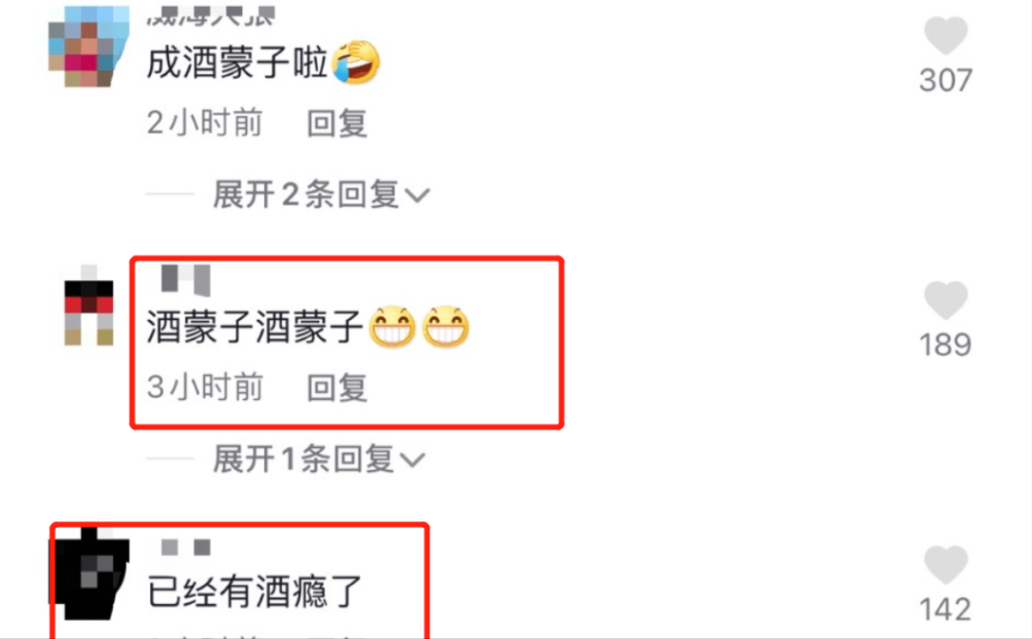Select the comment text "已经有酒瘾了"
Screen dimensions: 1032x639
pyautogui.click(x=255, y=591)
